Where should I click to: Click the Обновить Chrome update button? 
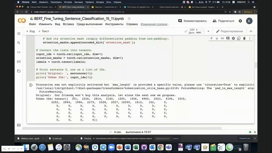[x=249, y=12]
